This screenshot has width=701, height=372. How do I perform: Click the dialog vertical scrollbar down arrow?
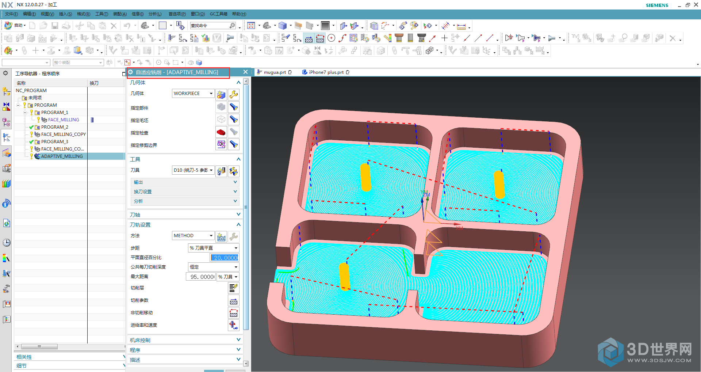pos(246,364)
